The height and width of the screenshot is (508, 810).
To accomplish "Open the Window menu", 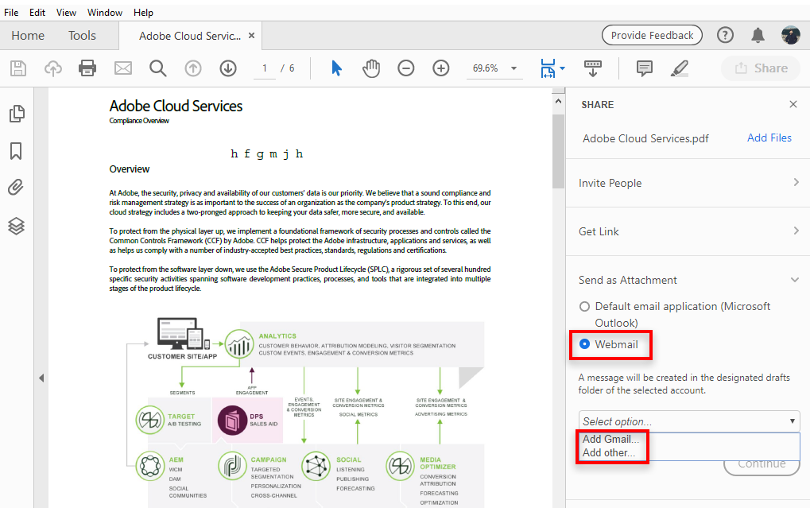I will tap(105, 13).
